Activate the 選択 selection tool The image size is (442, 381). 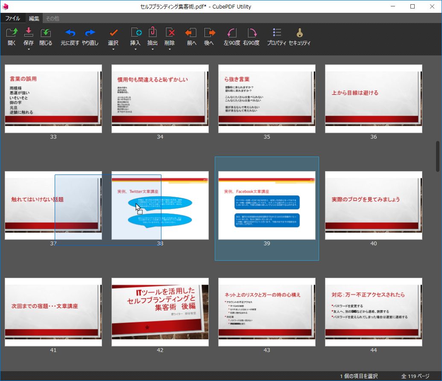coord(114,36)
